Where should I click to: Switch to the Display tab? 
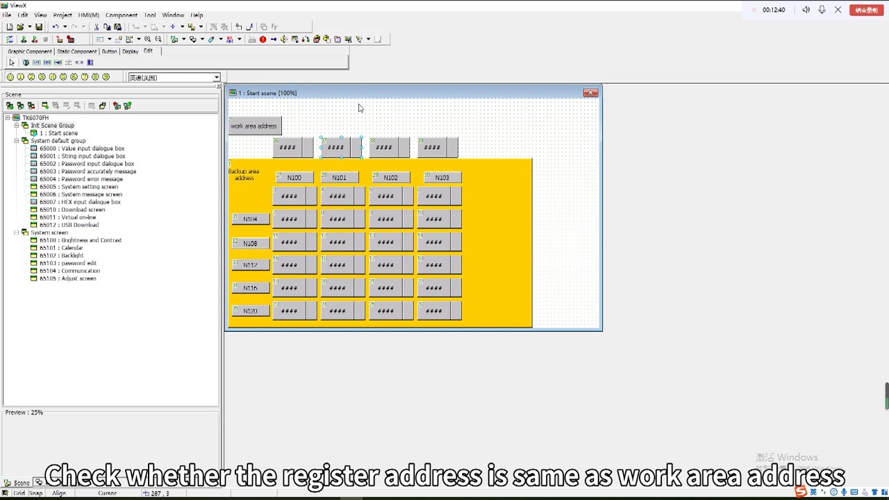click(x=131, y=51)
